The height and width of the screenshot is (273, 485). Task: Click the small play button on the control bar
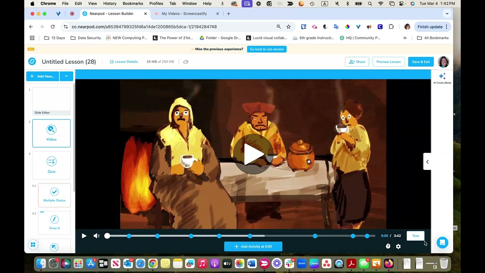[84, 236]
